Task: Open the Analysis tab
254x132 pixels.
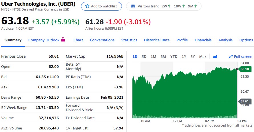Action: point(225,40)
